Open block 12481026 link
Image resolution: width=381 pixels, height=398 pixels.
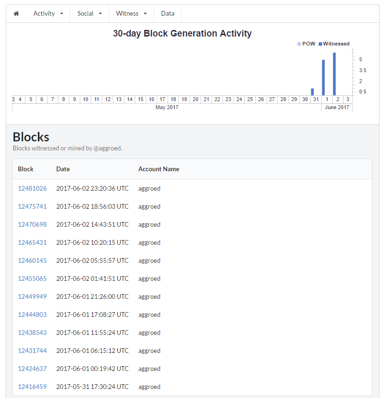(32, 188)
